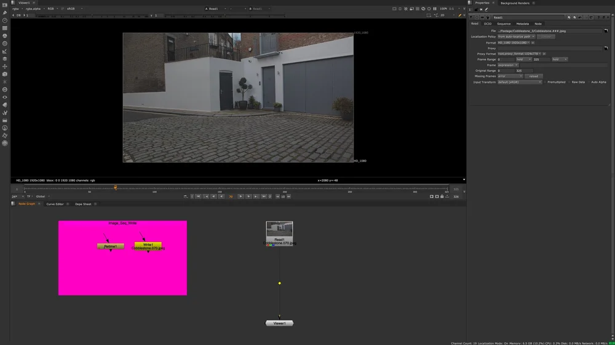615x345 pixels.
Task: Skip forward by 10 frames
Action: coord(288,196)
